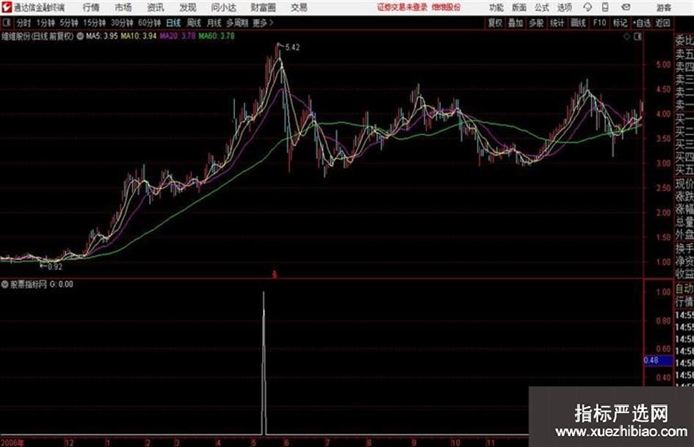
Task: Click the round icon beside 股票指标网
Action: pos(5,284)
